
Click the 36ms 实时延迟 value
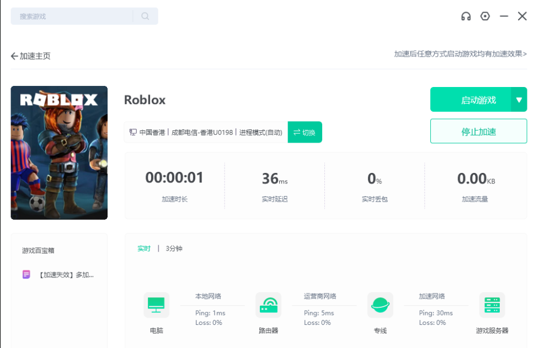[x=275, y=178]
